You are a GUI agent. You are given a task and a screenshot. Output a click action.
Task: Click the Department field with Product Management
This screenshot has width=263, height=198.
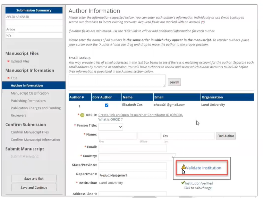point(133,175)
